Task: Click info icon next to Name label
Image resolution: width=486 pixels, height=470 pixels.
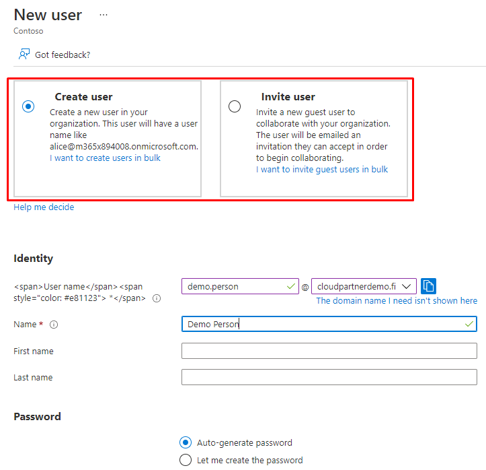Action: point(54,325)
